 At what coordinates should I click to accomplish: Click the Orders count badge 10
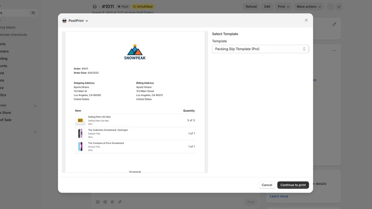coord(33,13)
